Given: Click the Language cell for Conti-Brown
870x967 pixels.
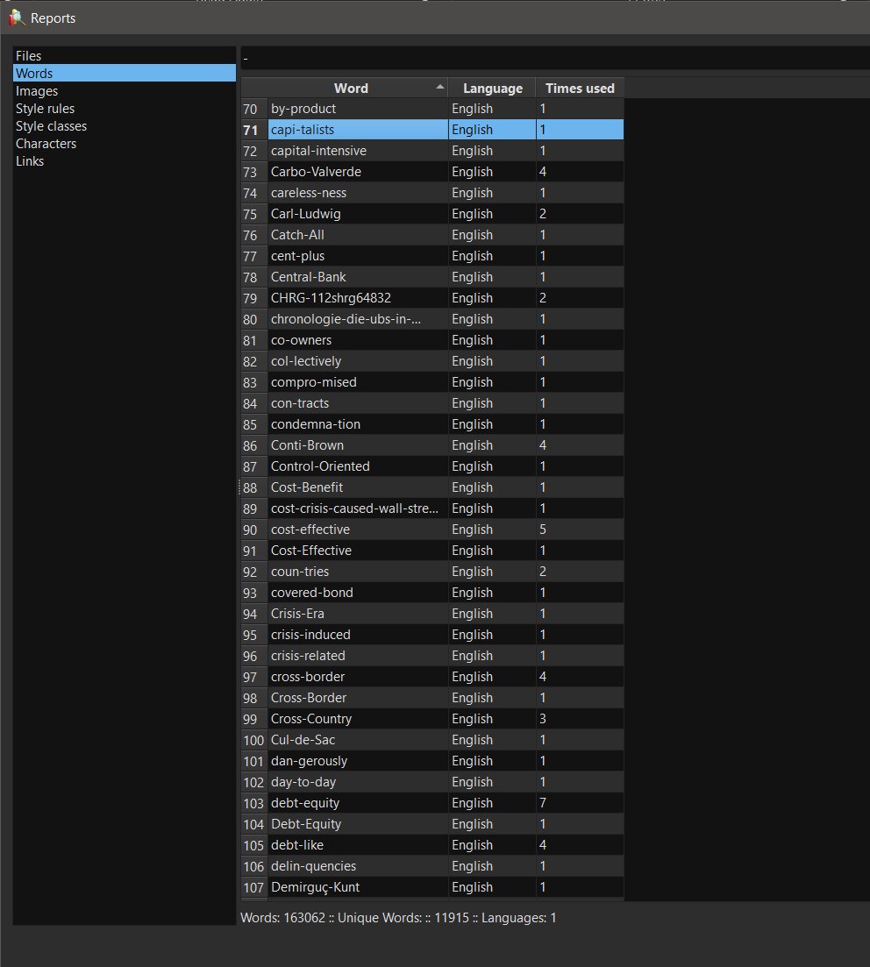Looking at the screenshot, I should (x=492, y=444).
